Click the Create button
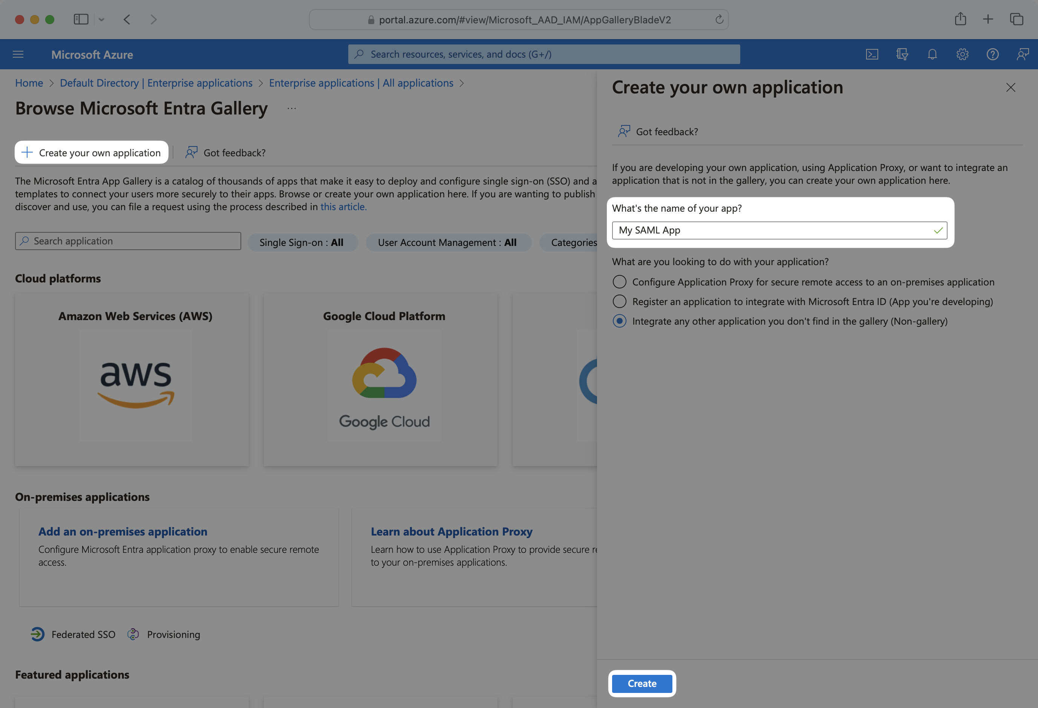 tap(642, 684)
